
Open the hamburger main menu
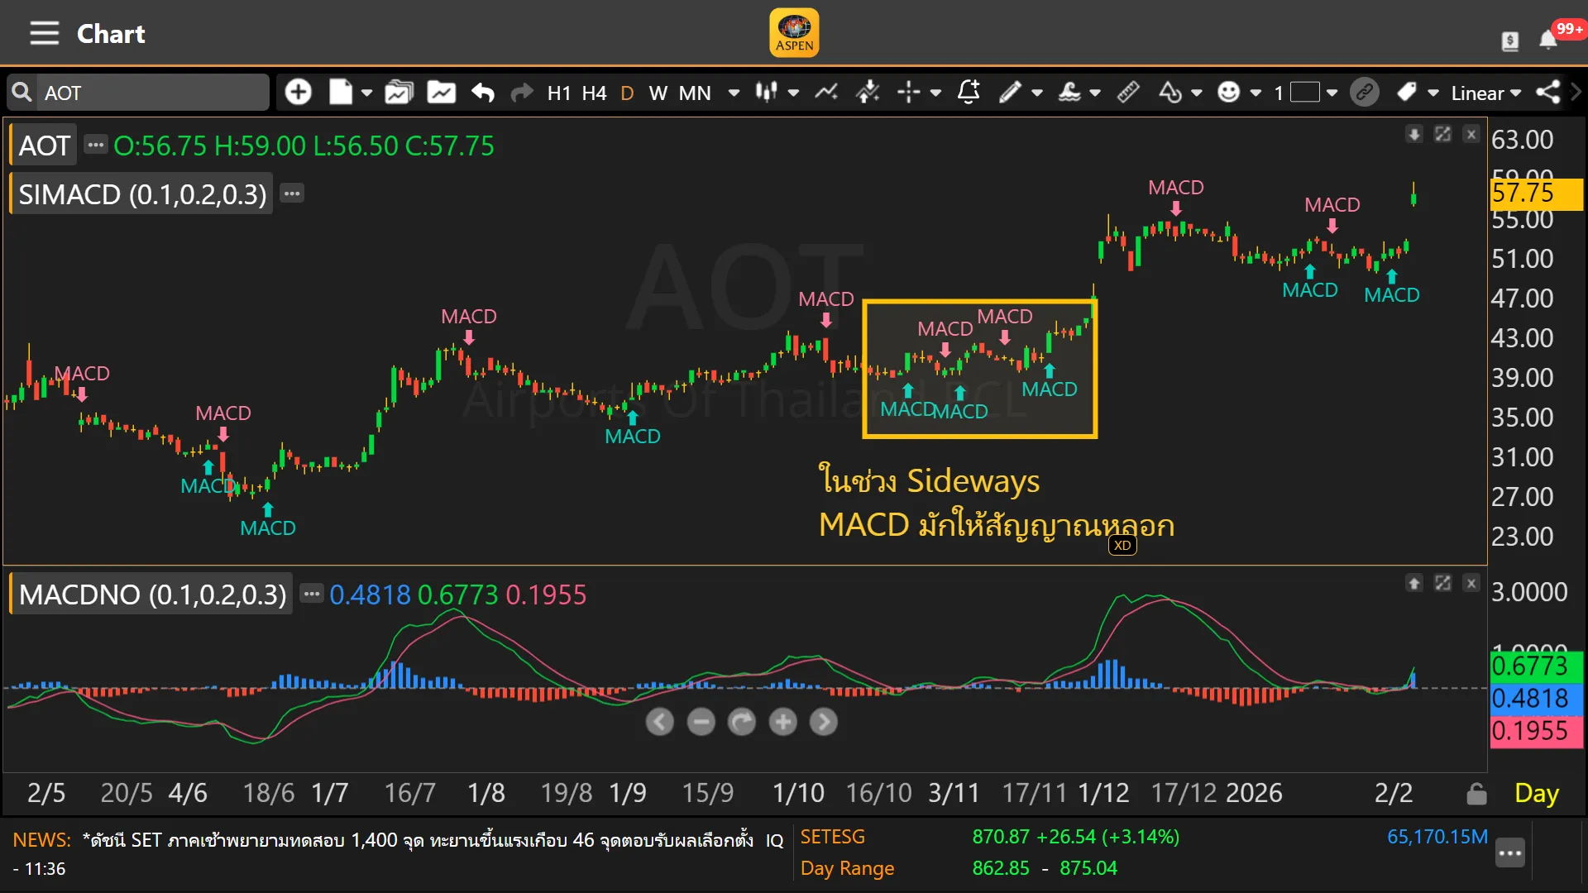pyautogui.click(x=44, y=34)
